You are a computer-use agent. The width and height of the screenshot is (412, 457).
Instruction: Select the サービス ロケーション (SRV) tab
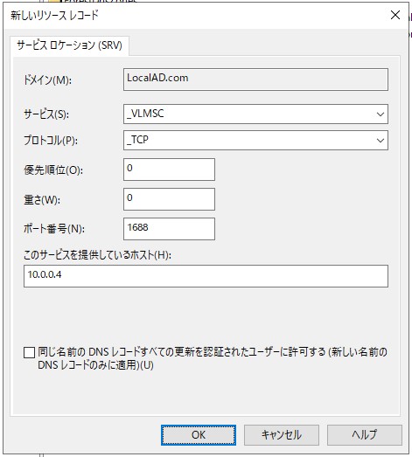click(69, 45)
